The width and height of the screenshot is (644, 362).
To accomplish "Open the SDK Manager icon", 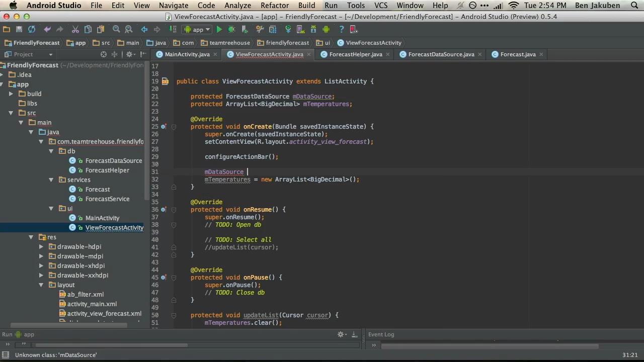I will pyautogui.click(x=313, y=30).
